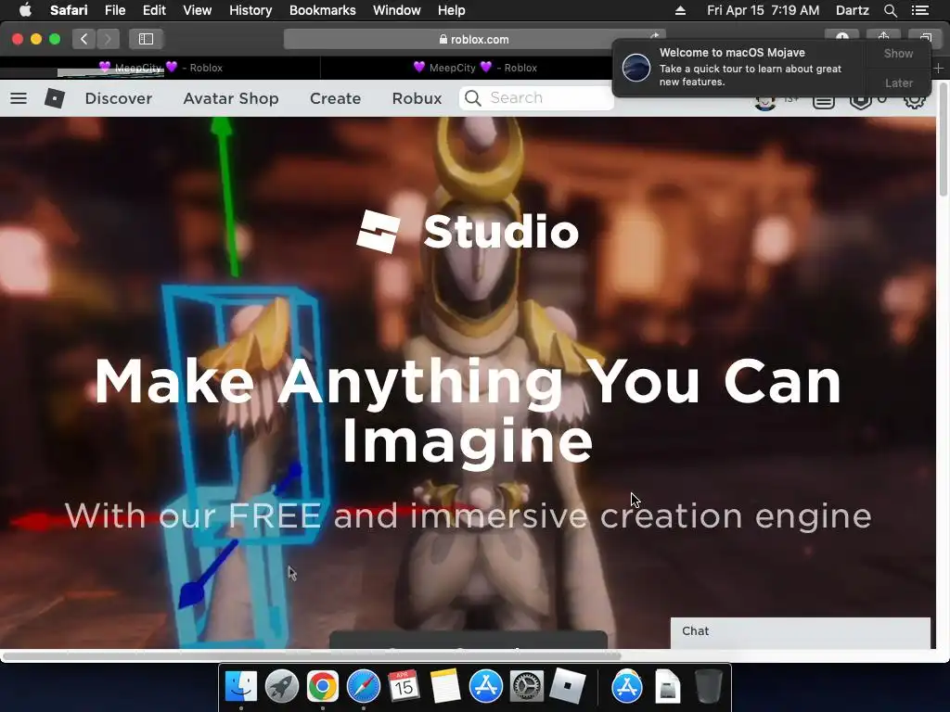Open the Roblox hamburger navigation menu
The width and height of the screenshot is (950, 712).
[19, 98]
